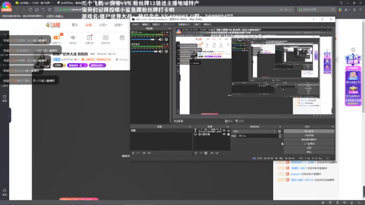Viewport: 365px width, 205px height.
Task: Open first mixer channel gear settings
Action: [x=166, y=40]
